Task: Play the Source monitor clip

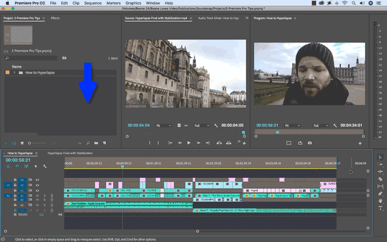Action: [x=189, y=143]
